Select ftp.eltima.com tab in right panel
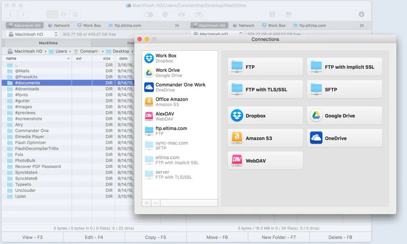 [310, 26]
